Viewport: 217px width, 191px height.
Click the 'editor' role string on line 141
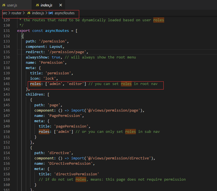76,84
